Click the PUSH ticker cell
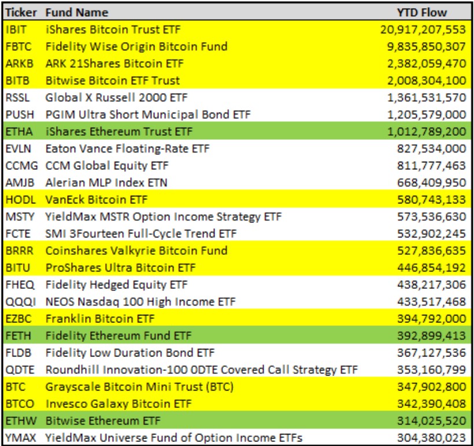The width and height of the screenshot is (474, 446). (x=18, y=114)
